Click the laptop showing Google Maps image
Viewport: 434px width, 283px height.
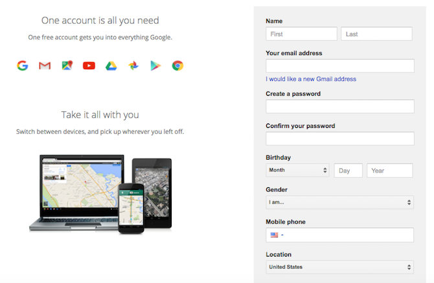pyautogui.click(x=76, y=191)
